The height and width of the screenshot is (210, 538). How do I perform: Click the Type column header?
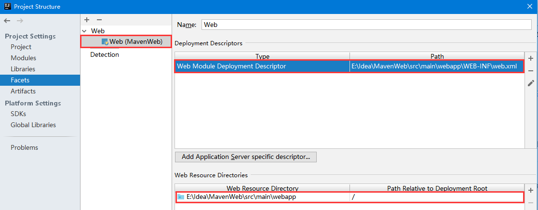(262, 56)
